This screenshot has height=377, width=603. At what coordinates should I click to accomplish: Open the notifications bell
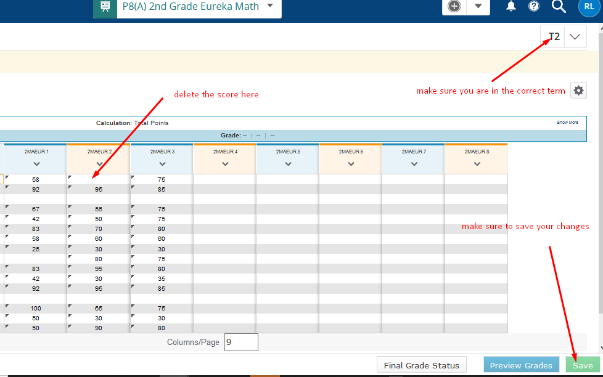511,6
